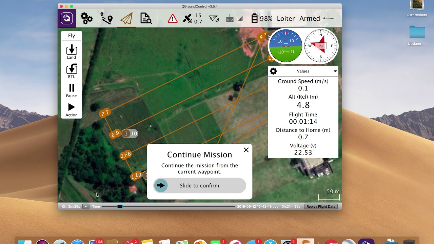Click the Slide to confirm arrow handle
This screenshot has width=434, height=244.
(161, 186)
